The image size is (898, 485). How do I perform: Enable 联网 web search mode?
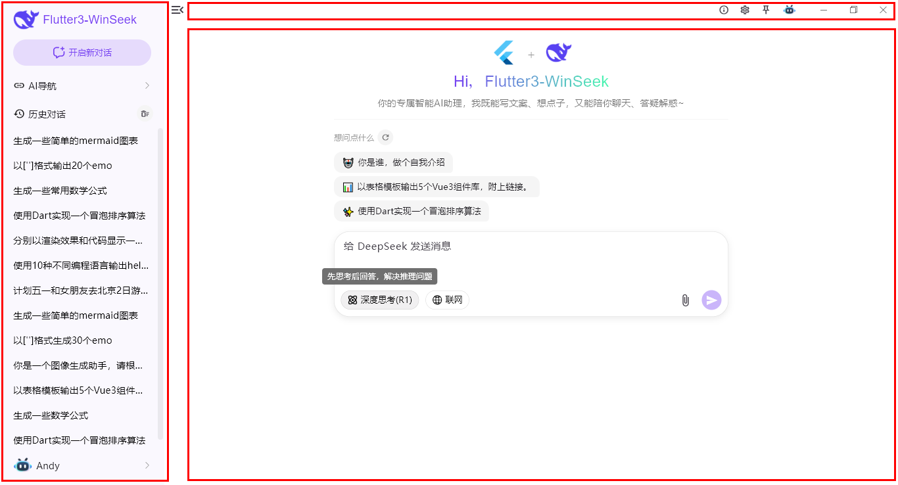point(447,300)
